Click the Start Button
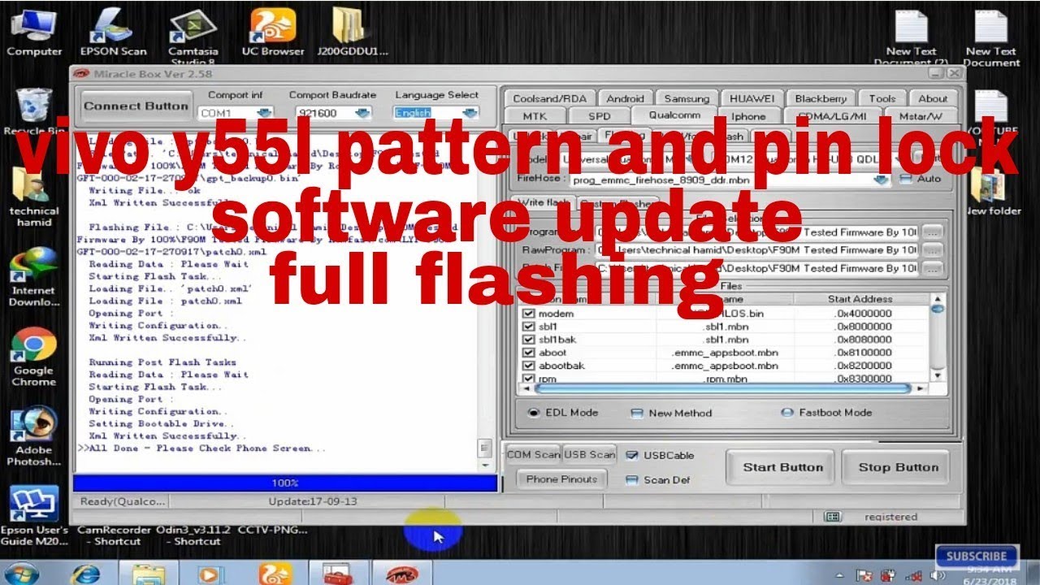The width and height of the screenshot is (1040, 585). (783, 467)
